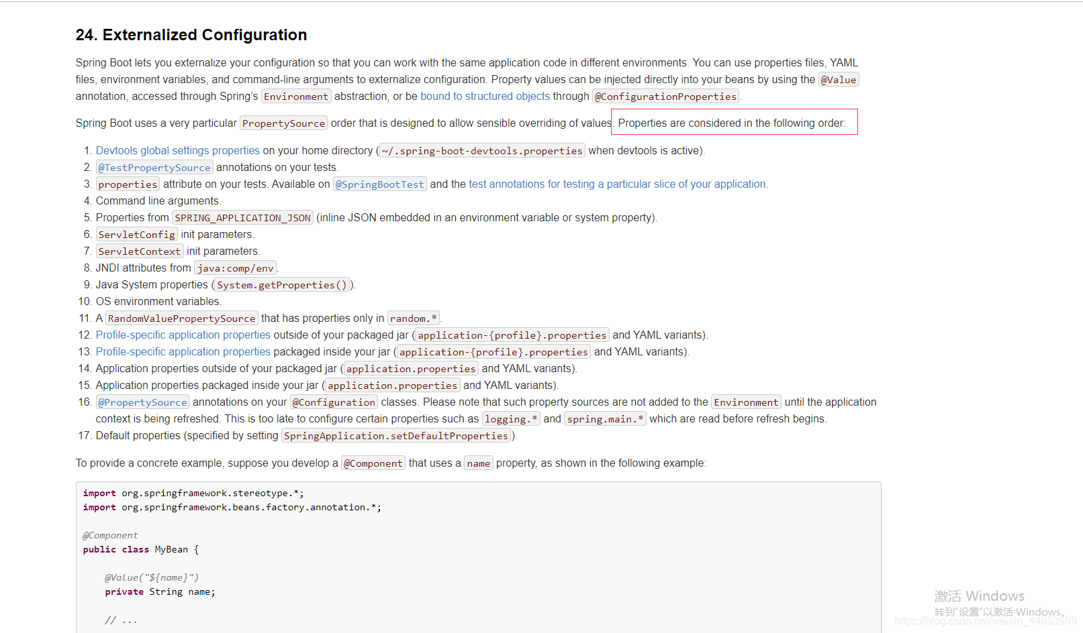Viewport: 1083px width, 633px height.
Task: Click 'application-{profile}.properties' in item 13
Action: tap(494, 352)
